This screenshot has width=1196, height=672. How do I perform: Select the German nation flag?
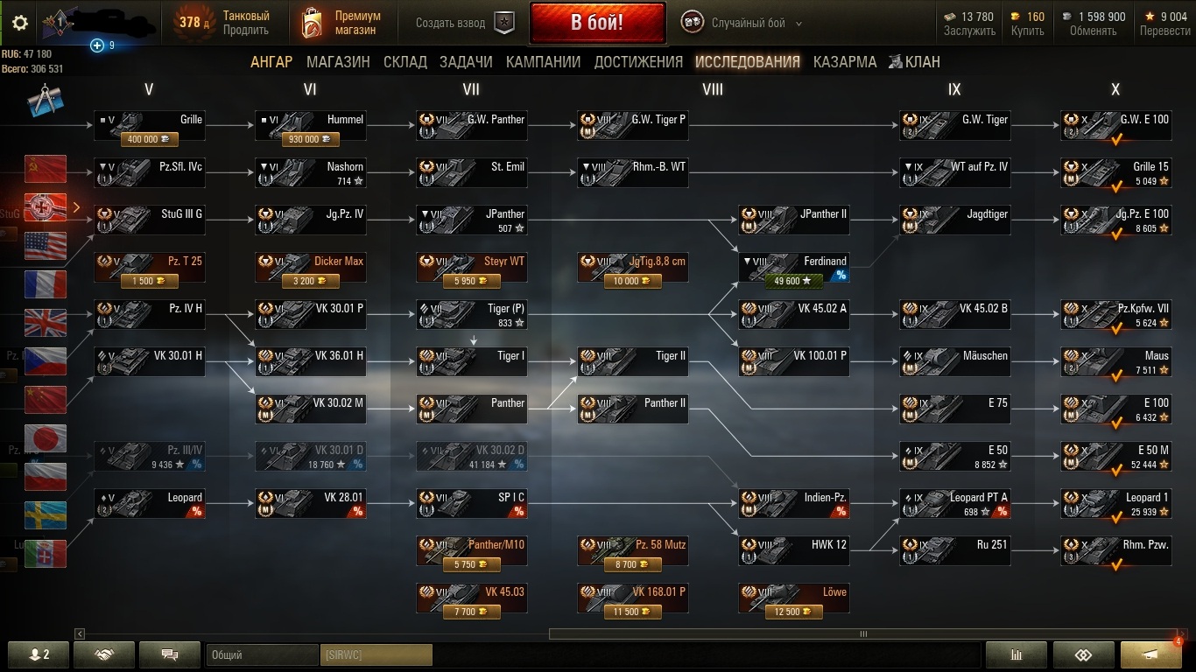46,207
